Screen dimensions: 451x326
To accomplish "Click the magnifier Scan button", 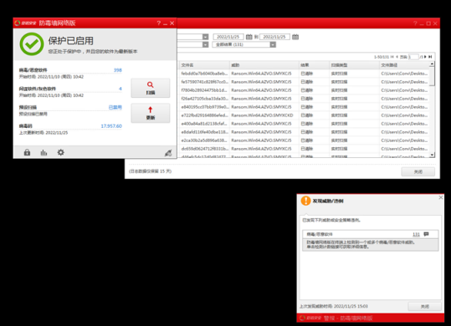I will [151, 88].
